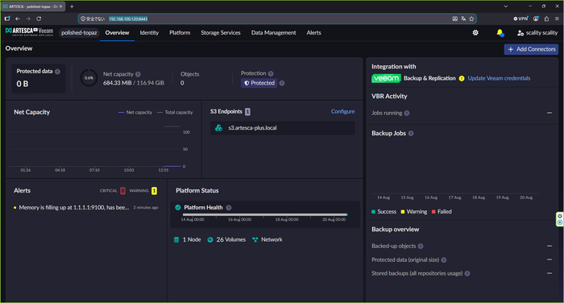Screen dimensions: 564x303
Task: Show Net capacity help tooltip icon
Action: [x=138, y=74]
